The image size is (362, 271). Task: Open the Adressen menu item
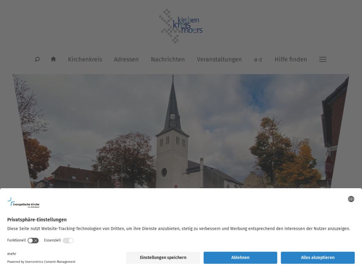(x=126, y=60)
